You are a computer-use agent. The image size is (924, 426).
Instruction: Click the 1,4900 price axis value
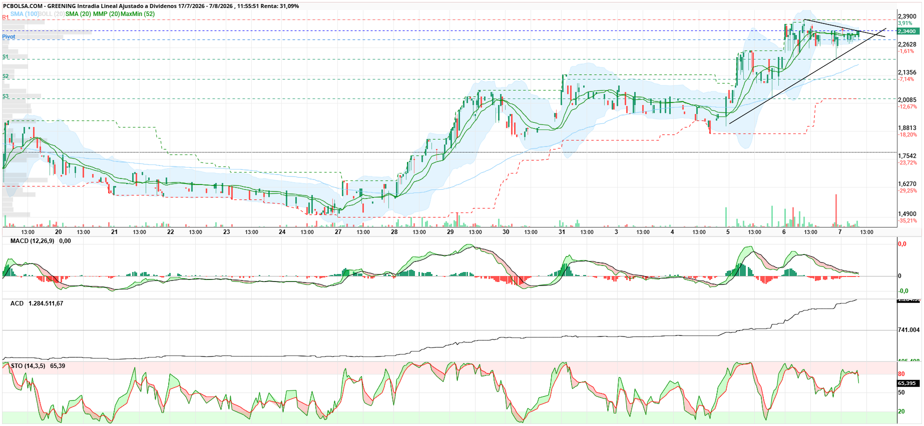pyautogui.click(x=907, y=214)
